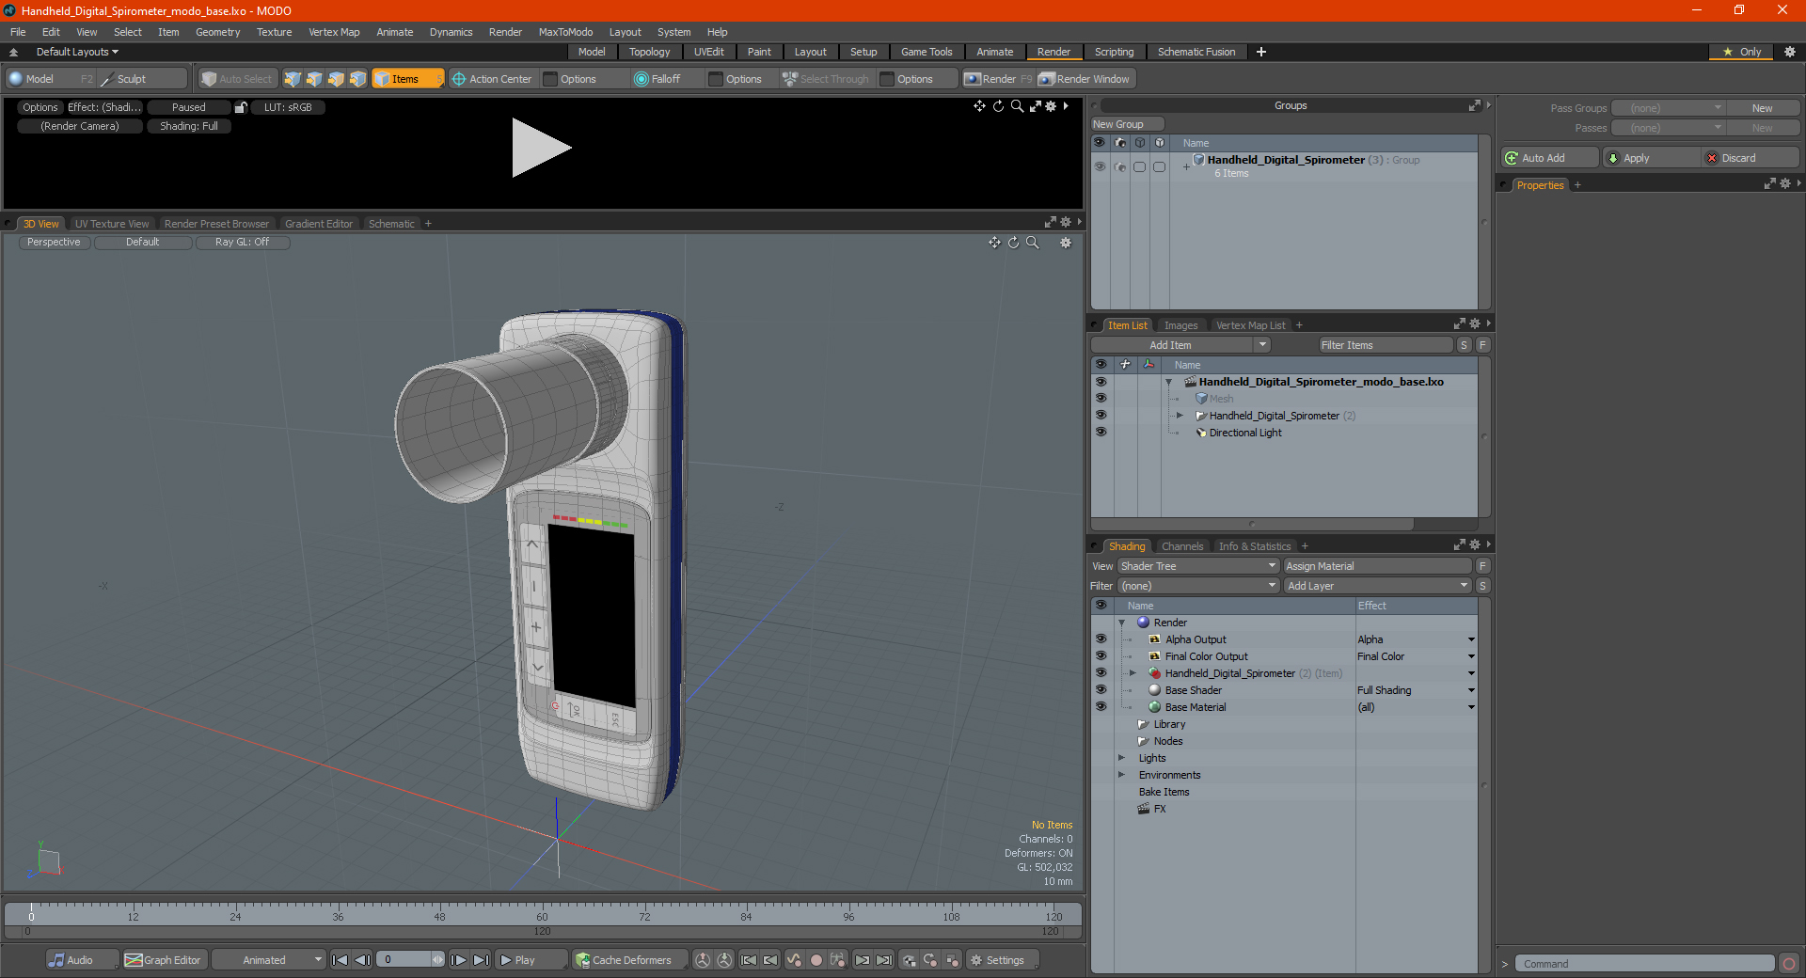Toggle the autokey record dot button
1806x978 pixels.
tap(816, 960)
